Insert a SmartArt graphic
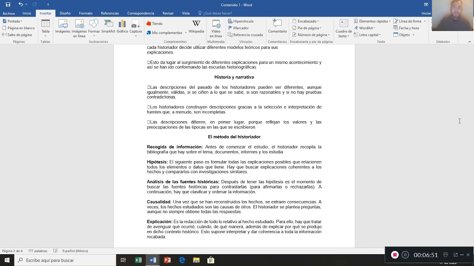474x266 pixels. coord(108,27)
